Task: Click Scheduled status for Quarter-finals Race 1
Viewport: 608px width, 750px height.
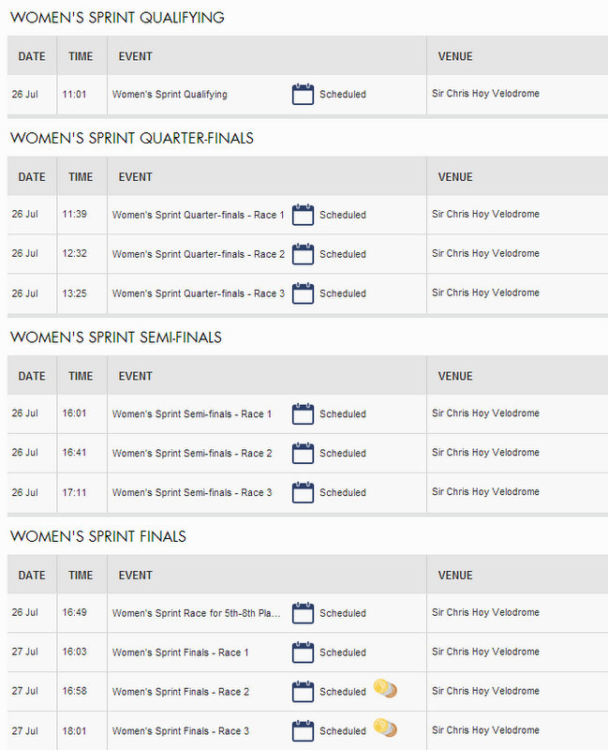Action: click(342, 216)
